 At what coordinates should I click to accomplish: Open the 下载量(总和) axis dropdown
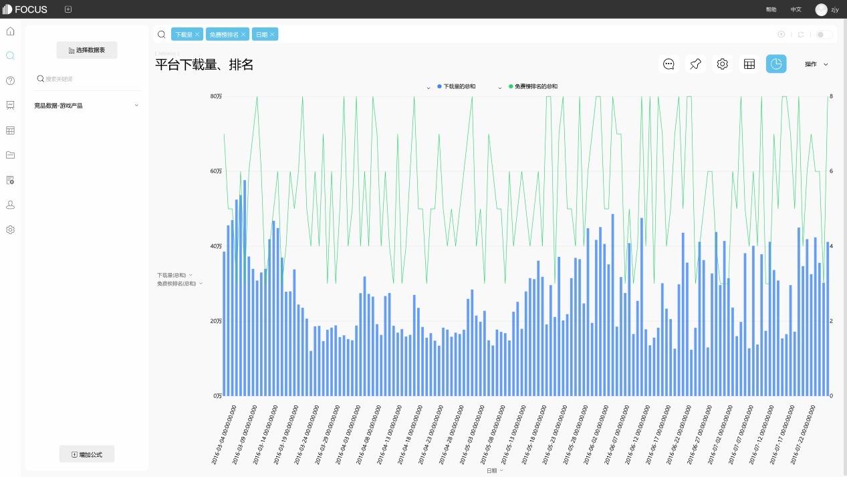click(174, 275)
